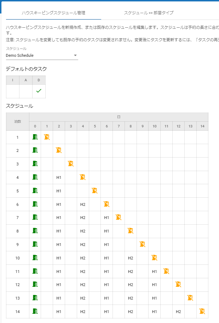Click the arrival door icon in row 14
219x323 pixels.
click(35, 311)
